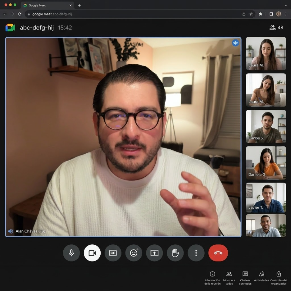Image resolution: width=291 pixels, height=291 pixels.
Task: Select the first Laura M. video tile
Action: point(266,53)
